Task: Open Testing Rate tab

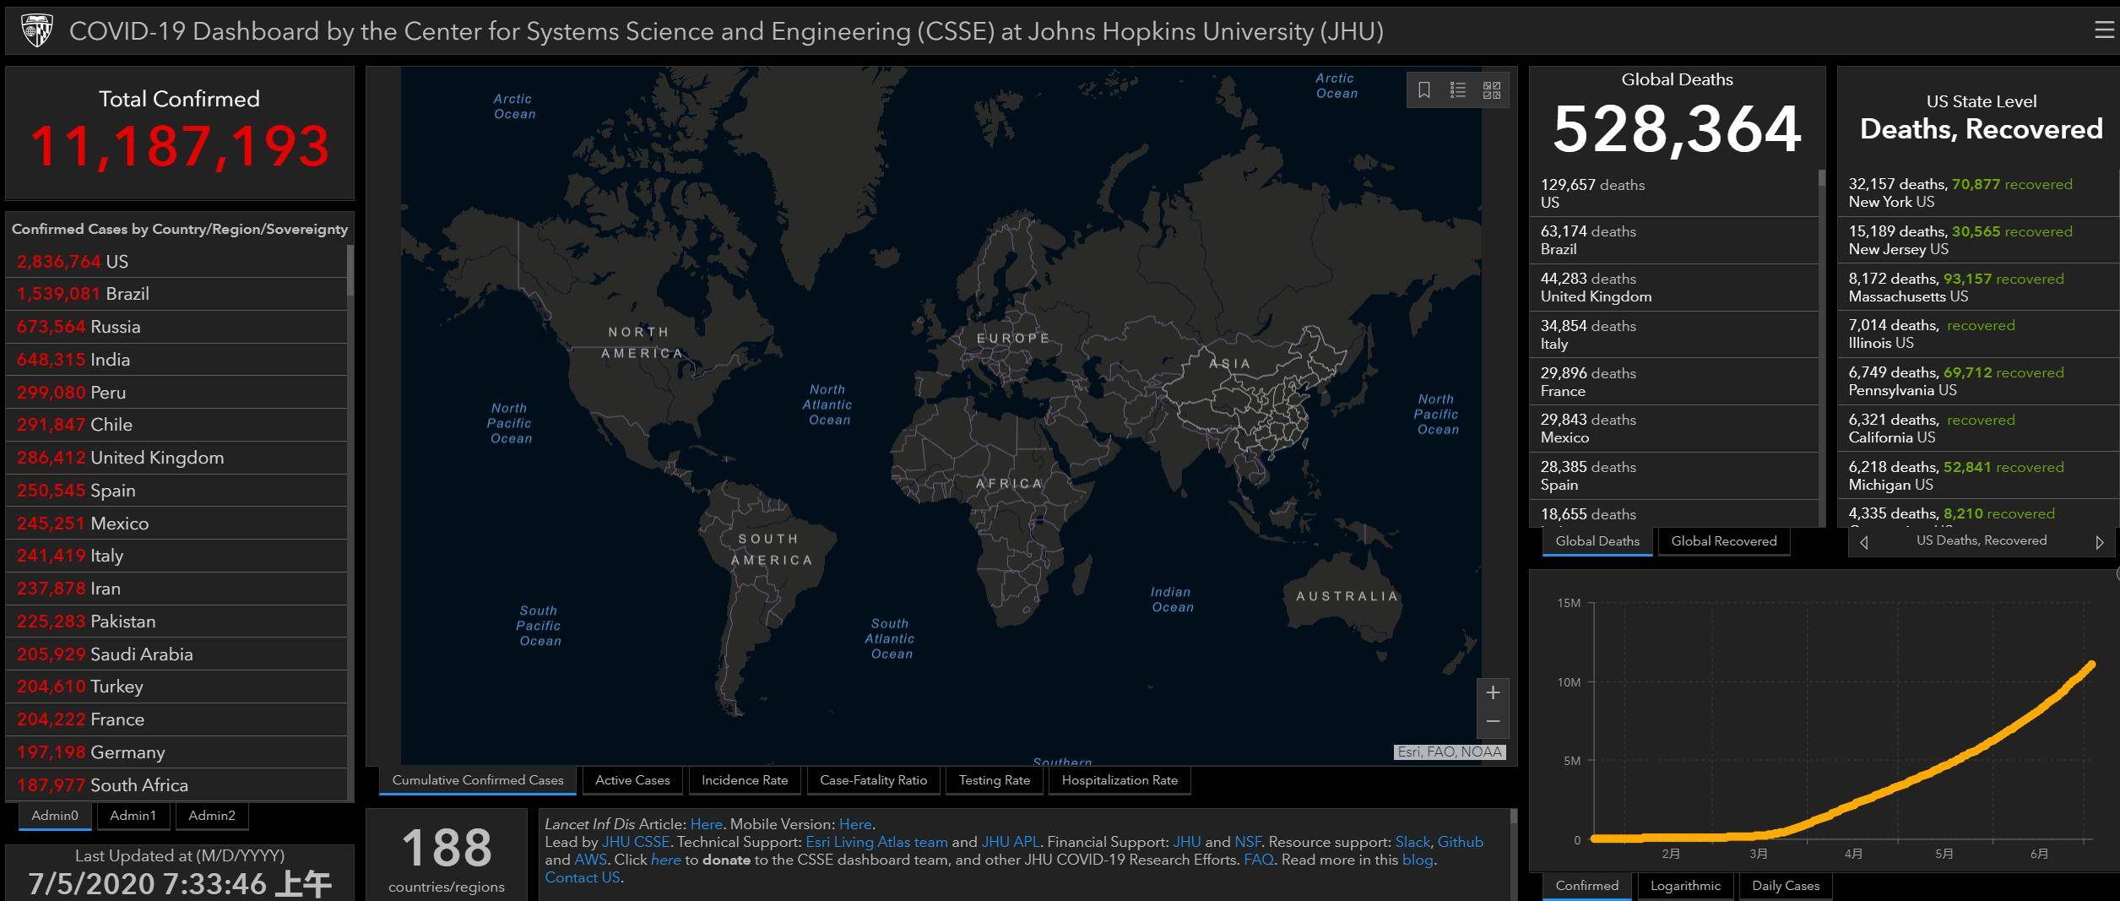Action: pyautogui.click(x=995, y=780)
